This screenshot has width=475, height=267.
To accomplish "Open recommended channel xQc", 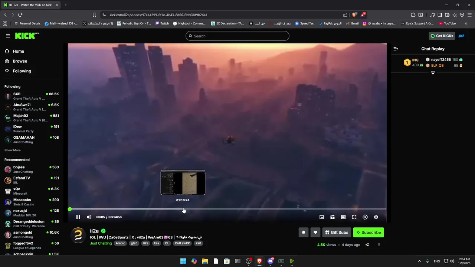I will (32, 191).
